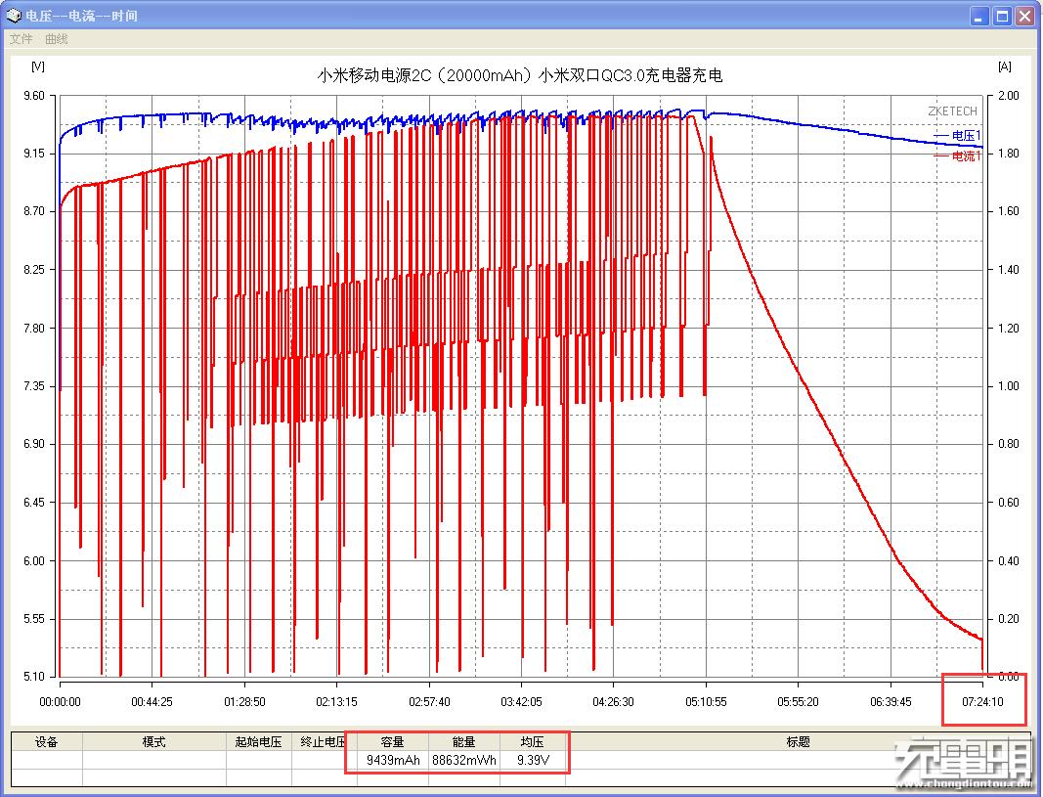
Task: Select the 起始电压 column header
Action: click(258, 742)
